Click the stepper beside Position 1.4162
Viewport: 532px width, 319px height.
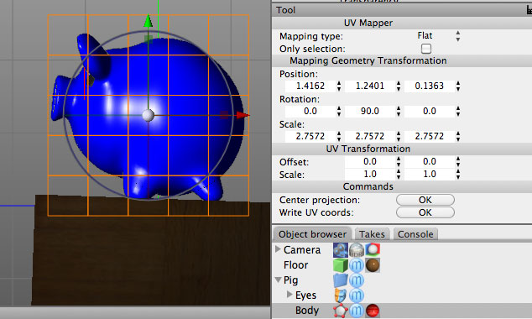click(x=339, y=86)
